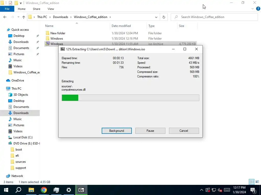Viewport: 261px width, 195px height.
Task: Pause the extraction
Action: [150, 131]
